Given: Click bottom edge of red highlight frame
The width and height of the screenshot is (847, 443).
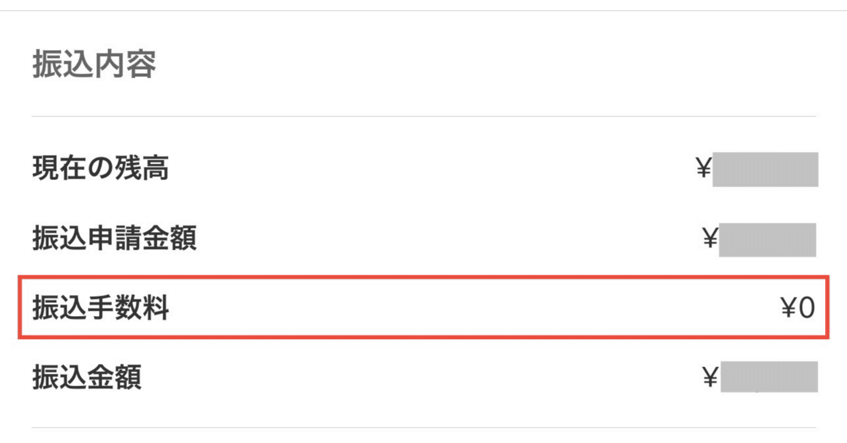Looking at the screenshot, I should click(423, 338).
